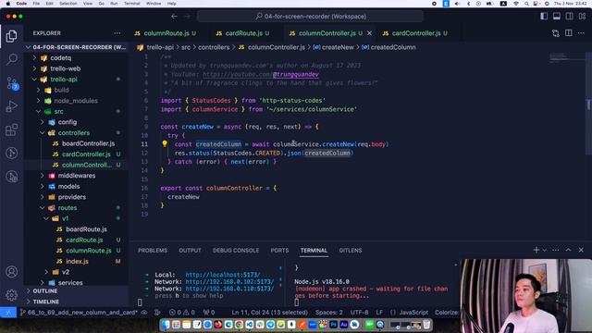
Task: Open the Terminal menu in the menu bar
Action: [131, 4]
